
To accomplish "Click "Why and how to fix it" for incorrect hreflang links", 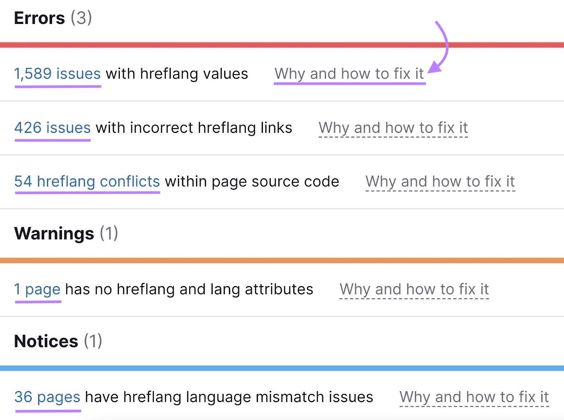I will point(393,128).
